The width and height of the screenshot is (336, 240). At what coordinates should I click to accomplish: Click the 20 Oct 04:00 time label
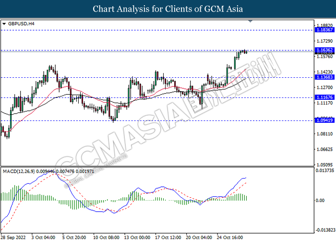click(x=199, y=238)
